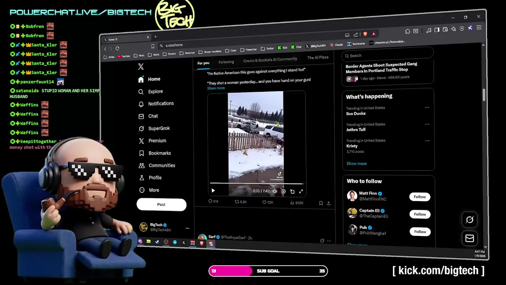Open Chat in the X sidebar
The image size is (506, 285).
pos(148,116)
